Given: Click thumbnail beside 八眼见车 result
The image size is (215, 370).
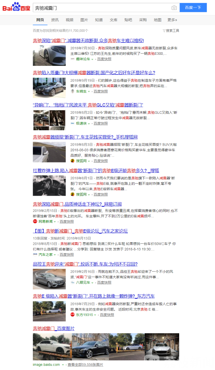Looking at the screenshot, I should pos(49,279).
